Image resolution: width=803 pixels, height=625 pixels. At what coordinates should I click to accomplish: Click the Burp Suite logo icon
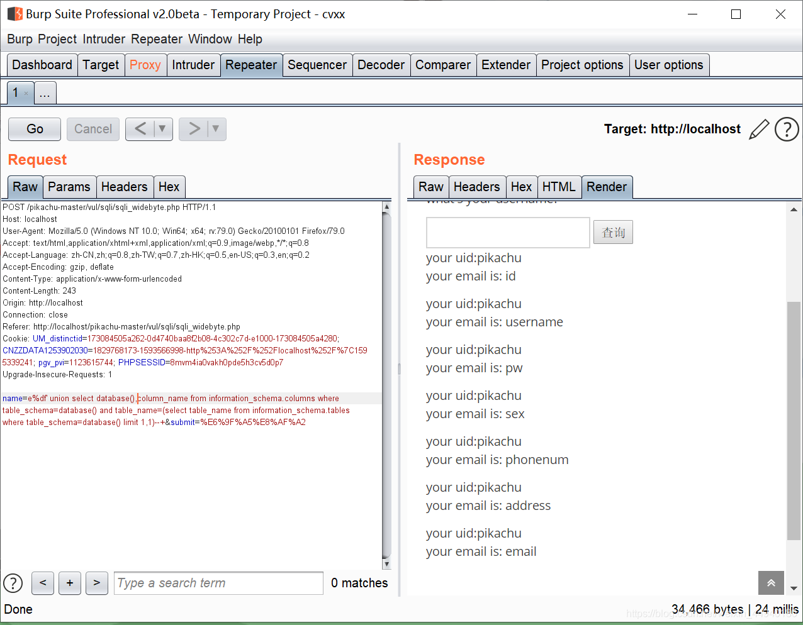15,14
